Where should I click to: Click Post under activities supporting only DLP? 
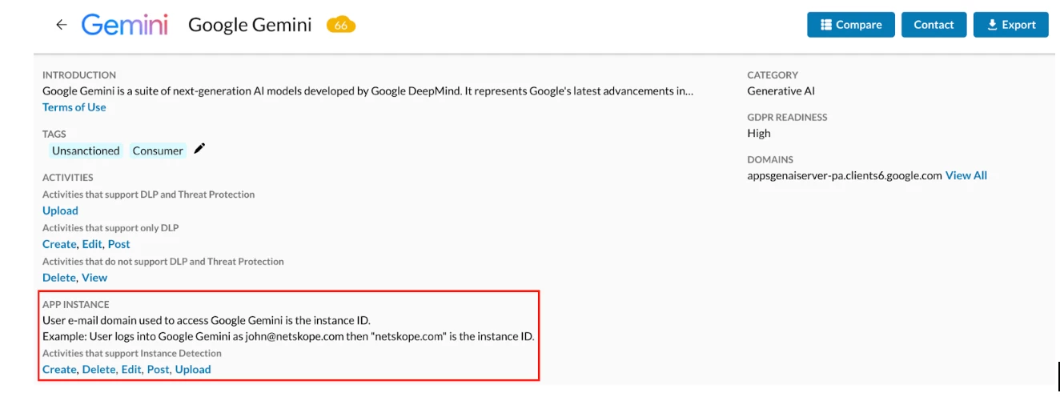pos(118,244)
